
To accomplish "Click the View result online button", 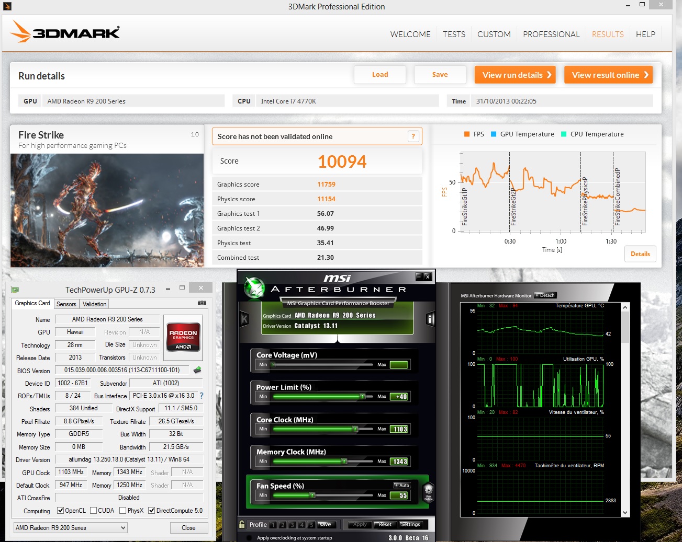I will point(608,75).
